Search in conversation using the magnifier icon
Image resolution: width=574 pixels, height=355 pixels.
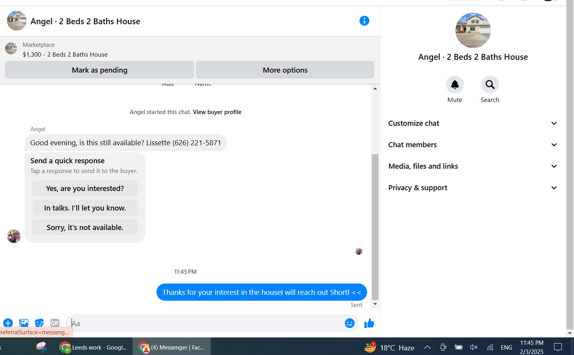pos(490,84)
